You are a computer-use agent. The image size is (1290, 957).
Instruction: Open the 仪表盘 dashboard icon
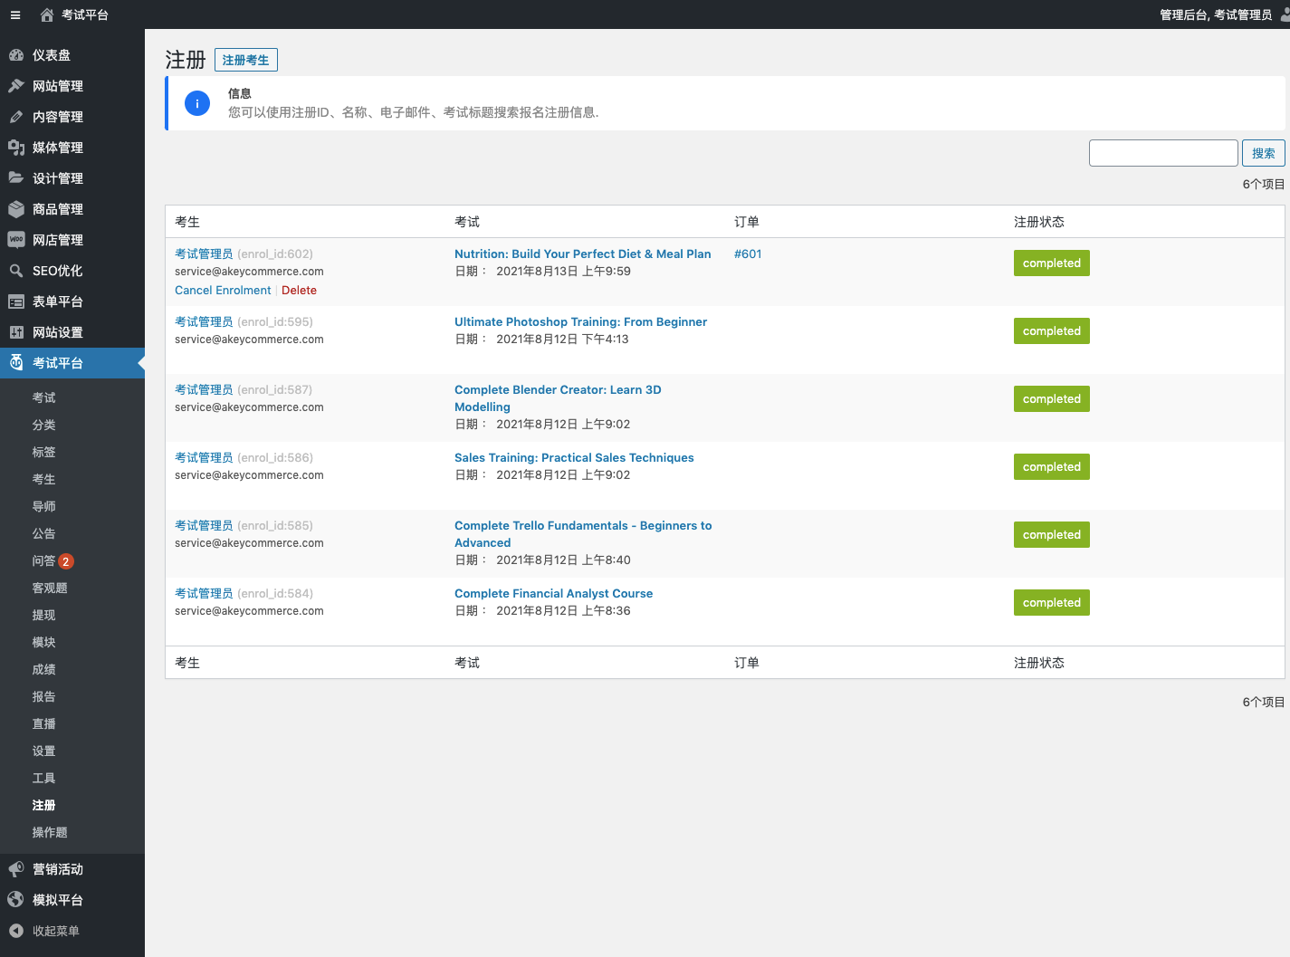click(16, 55)
